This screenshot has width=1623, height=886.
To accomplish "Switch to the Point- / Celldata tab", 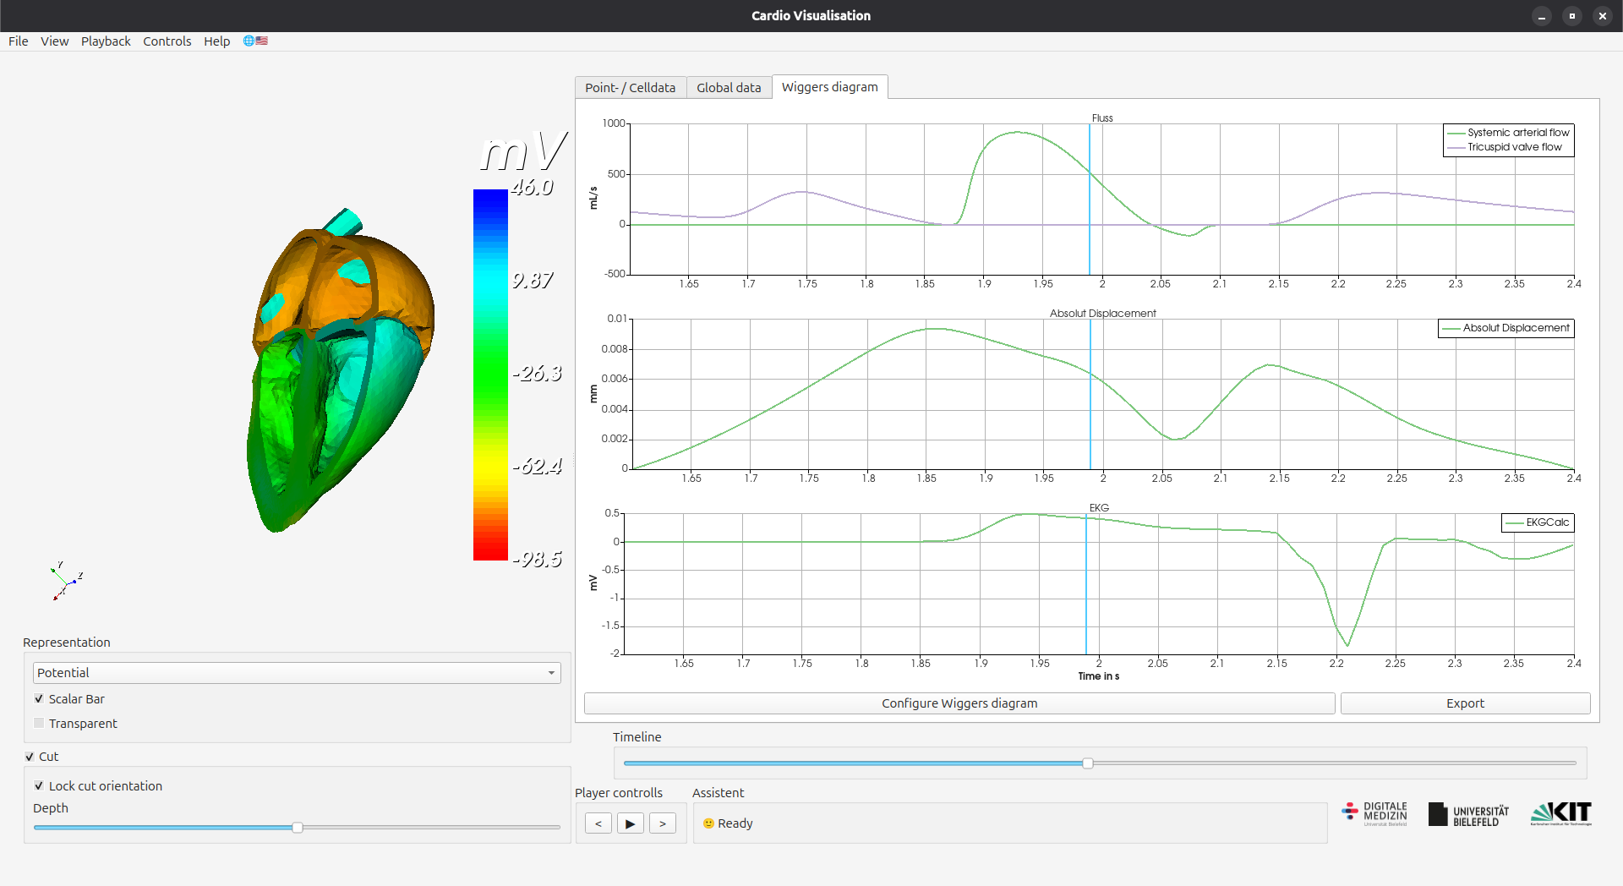I will (631, 88).
